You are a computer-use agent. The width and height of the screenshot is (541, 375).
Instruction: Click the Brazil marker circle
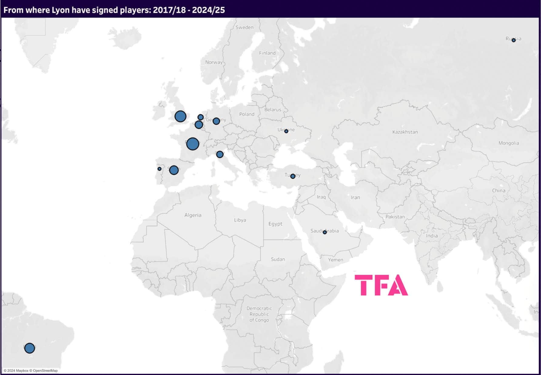pyautogui.click(x=29, y=348)
